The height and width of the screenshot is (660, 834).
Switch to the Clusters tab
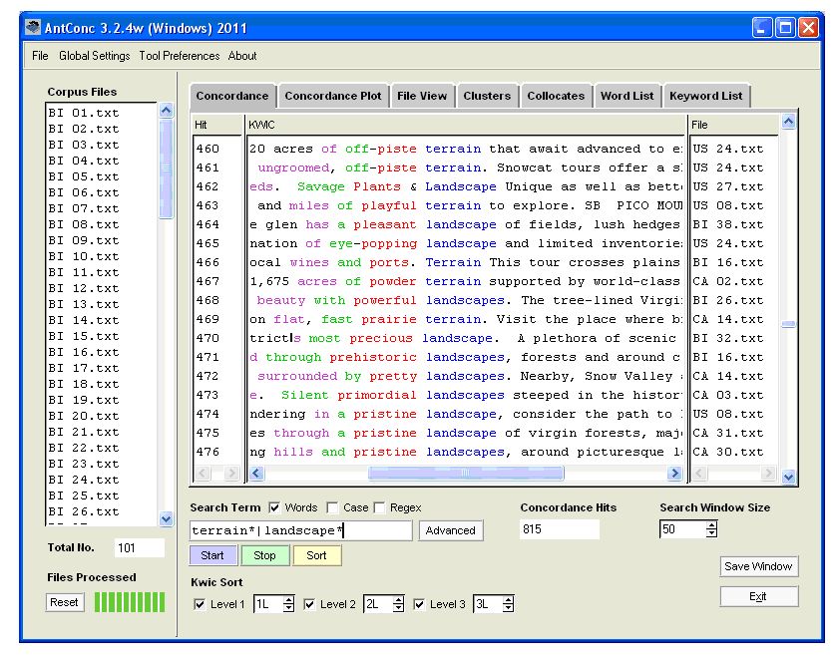pos(487,96)
